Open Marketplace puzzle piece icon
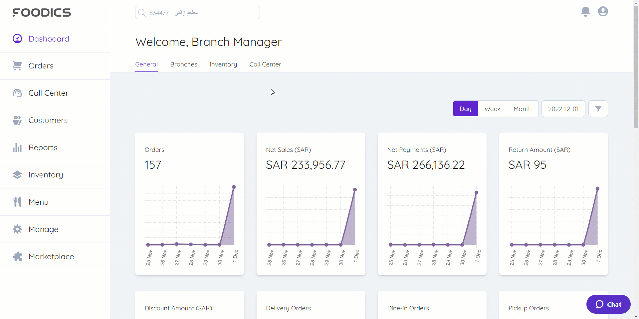The width and height of the screenshot is (639, 319). (17, 257)
